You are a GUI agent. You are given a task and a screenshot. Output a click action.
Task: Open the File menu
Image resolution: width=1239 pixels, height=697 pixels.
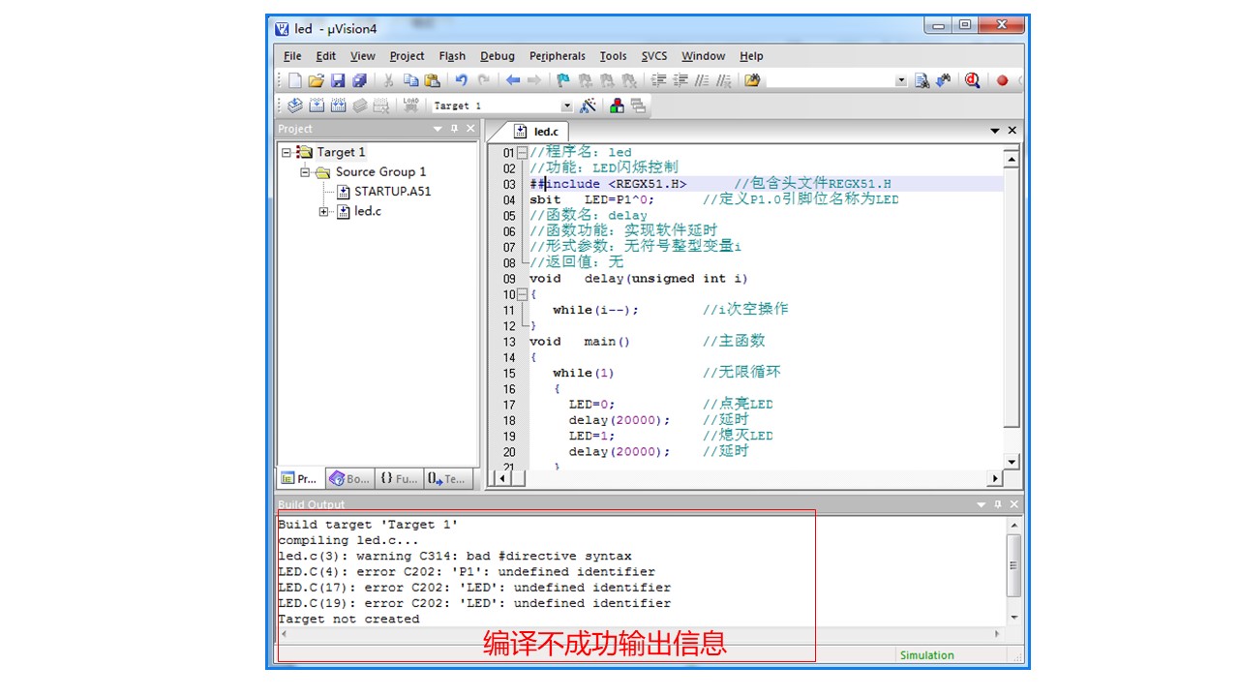click(x=292, y=56)
